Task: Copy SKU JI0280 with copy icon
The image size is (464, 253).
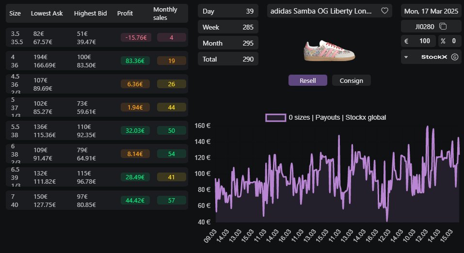Action: (443, 26)
